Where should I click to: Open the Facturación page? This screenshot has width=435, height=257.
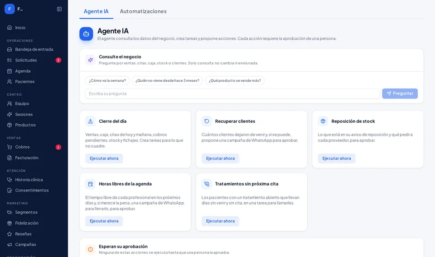coord(34,158)
